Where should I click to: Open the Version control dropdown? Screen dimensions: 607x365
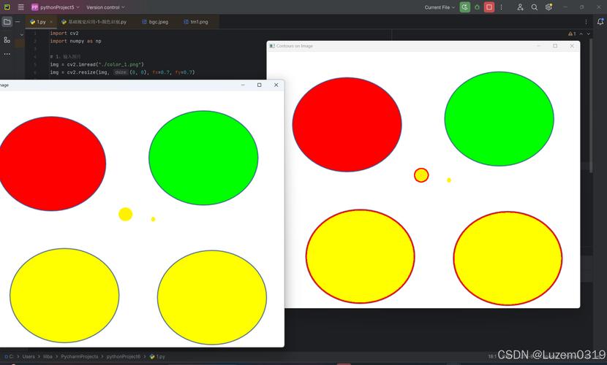click(105, 7)
